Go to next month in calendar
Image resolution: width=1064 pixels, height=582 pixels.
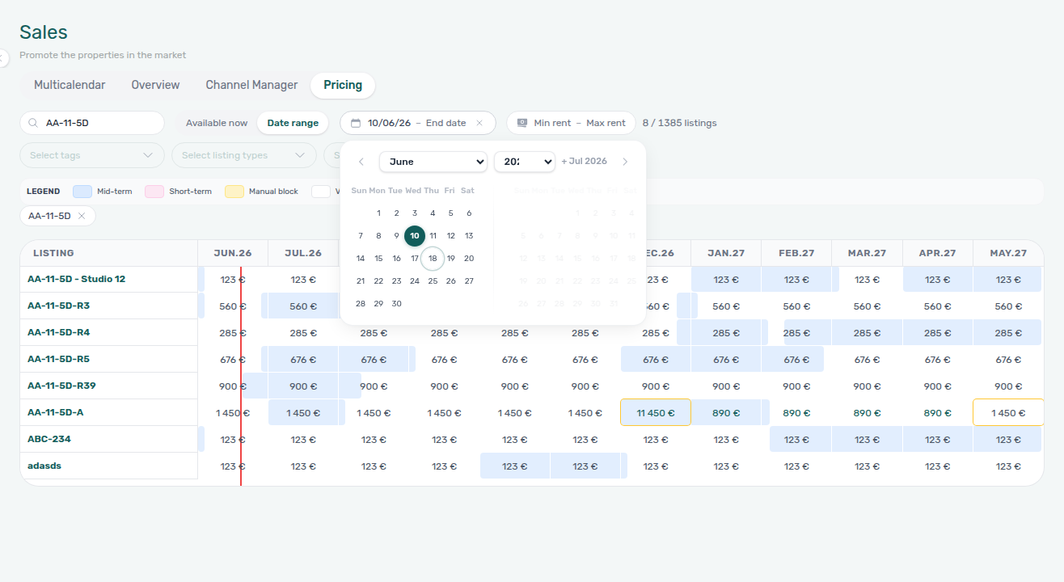pos(625,162)
